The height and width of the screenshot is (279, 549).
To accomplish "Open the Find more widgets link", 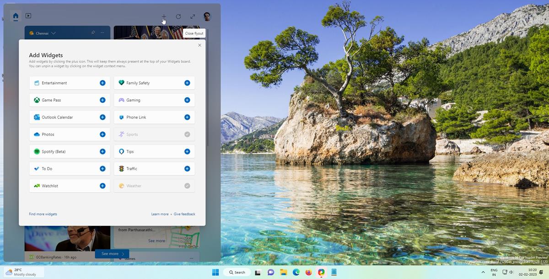I will pos(43,214).
